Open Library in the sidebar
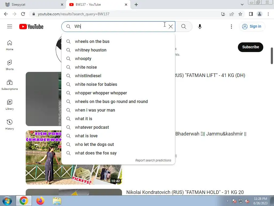Screen dimensions: 274x206 [10, 105]
